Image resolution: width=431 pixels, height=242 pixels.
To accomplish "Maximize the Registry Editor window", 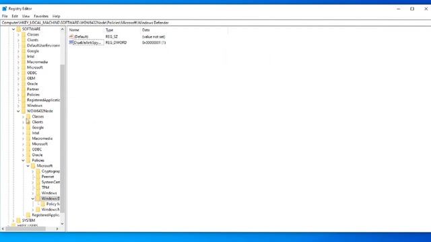I will click(412, 9).
